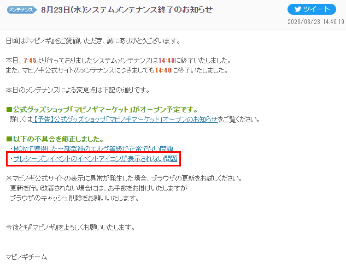
Task: Click the red 7:45 start time
Action: coord(30,61)
